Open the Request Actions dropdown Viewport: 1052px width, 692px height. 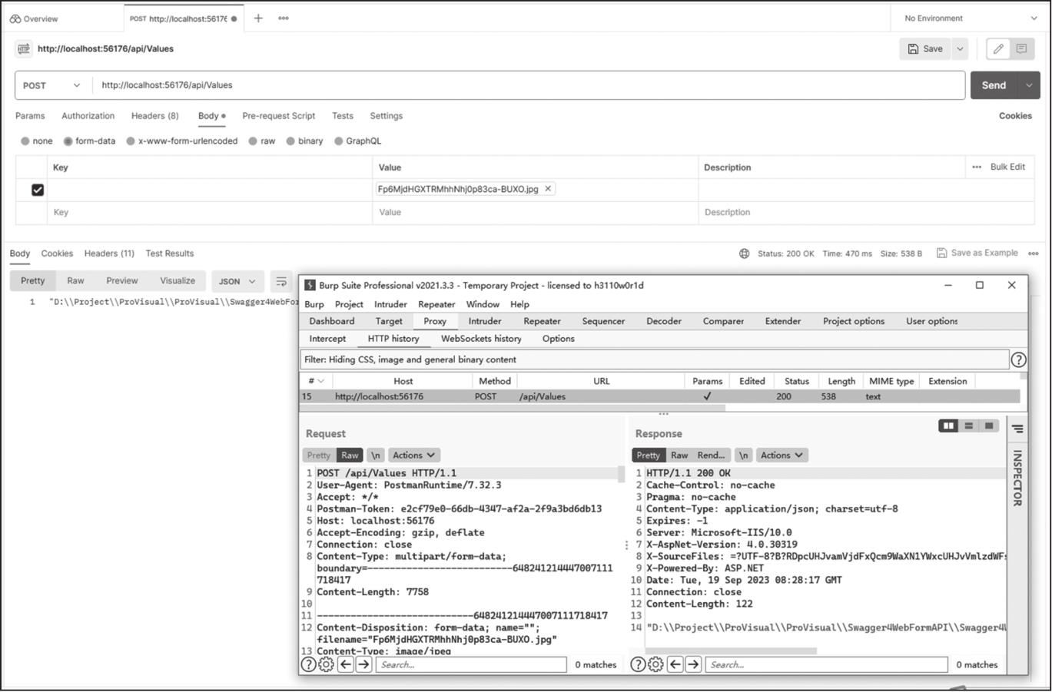(414, 455)
